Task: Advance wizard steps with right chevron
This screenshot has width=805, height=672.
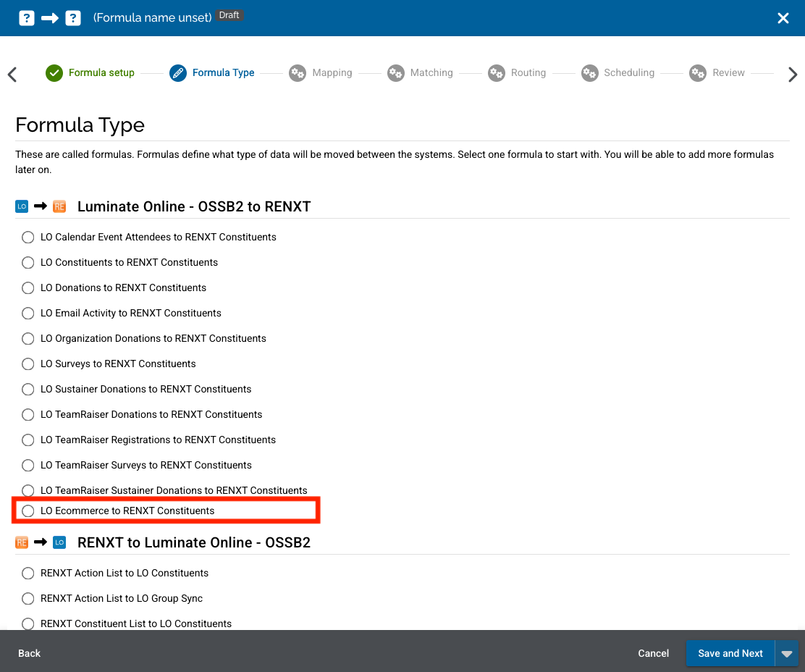Action: (793, 75)
